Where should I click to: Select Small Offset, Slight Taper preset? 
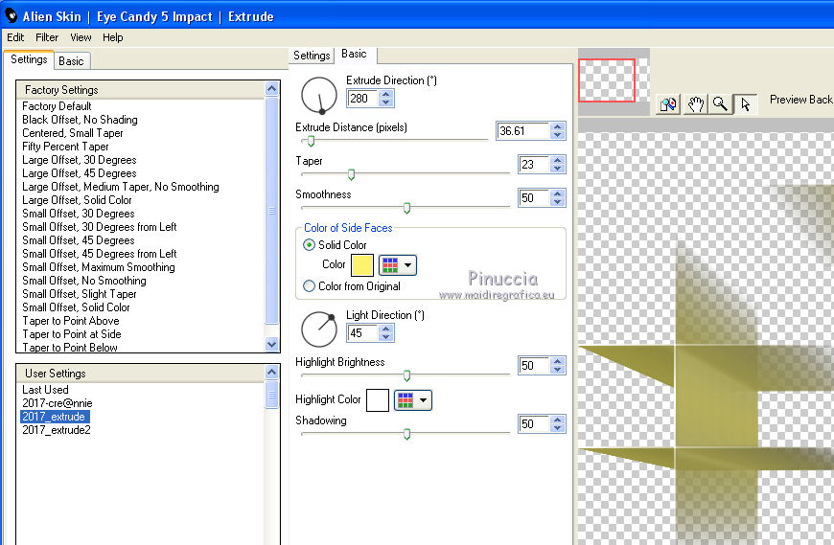click(80, 294)
